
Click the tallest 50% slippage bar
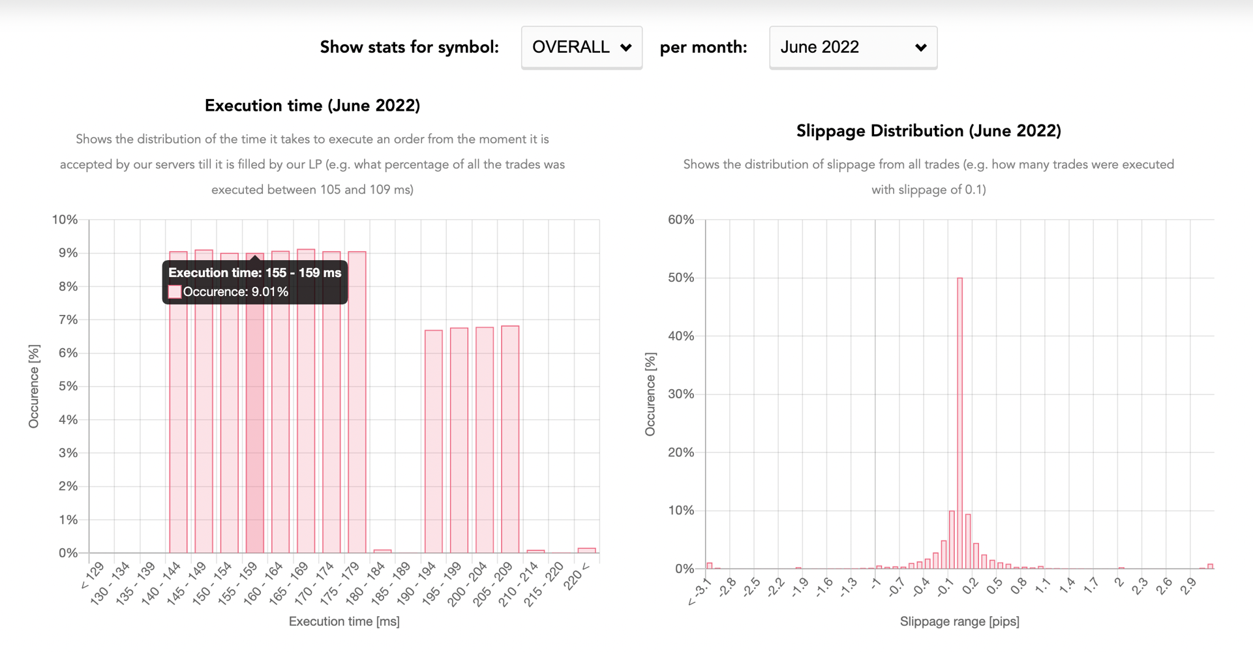point(959,424)
